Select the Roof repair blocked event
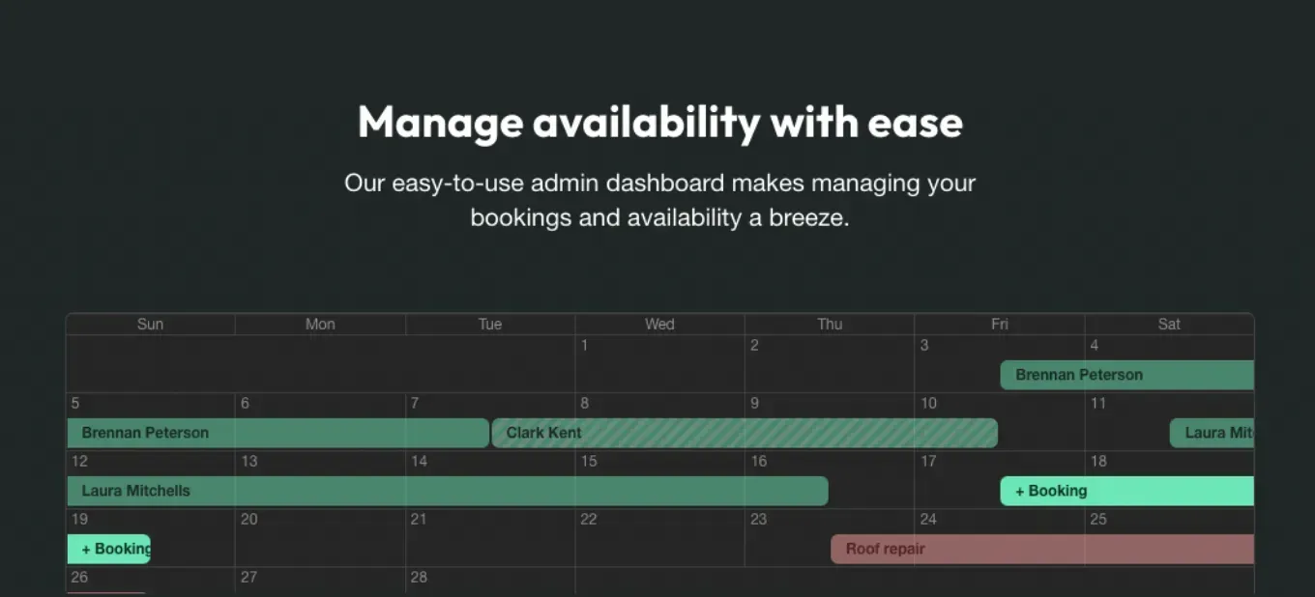Image resolution: width=1315 pixels, height=597 pixels. [x=1042, y=549]
